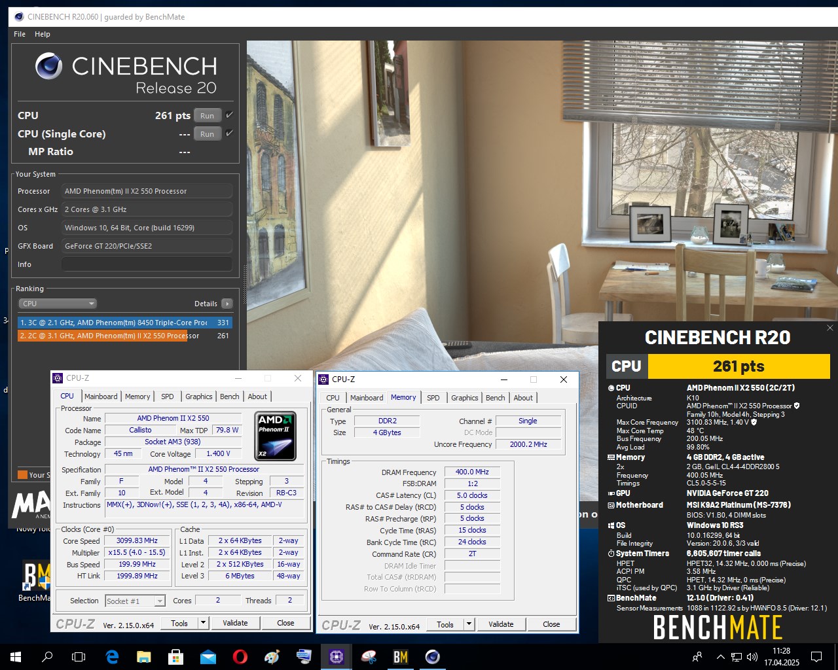Select the Phenom II X2 550 ranking entry
Viewport: 838px width, 670px height.
125,336
